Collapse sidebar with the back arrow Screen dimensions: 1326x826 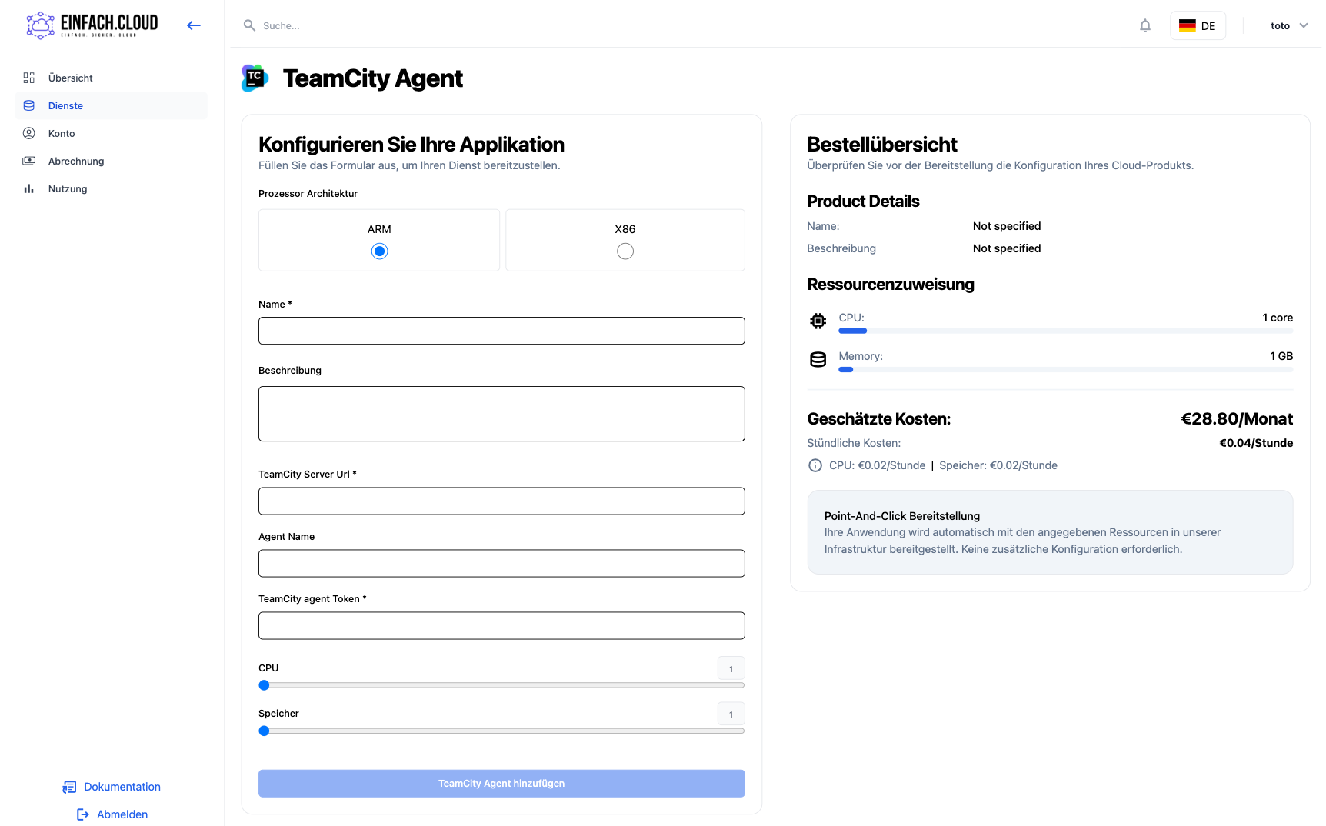[x=194, y=25]
